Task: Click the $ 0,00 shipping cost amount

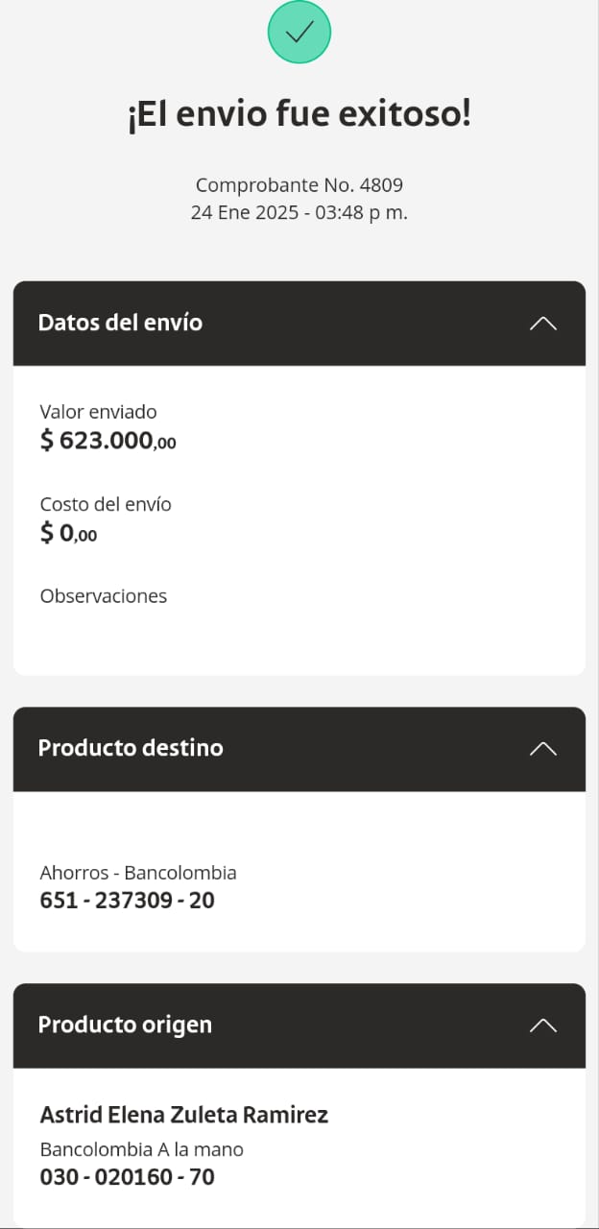Action: 68,533
